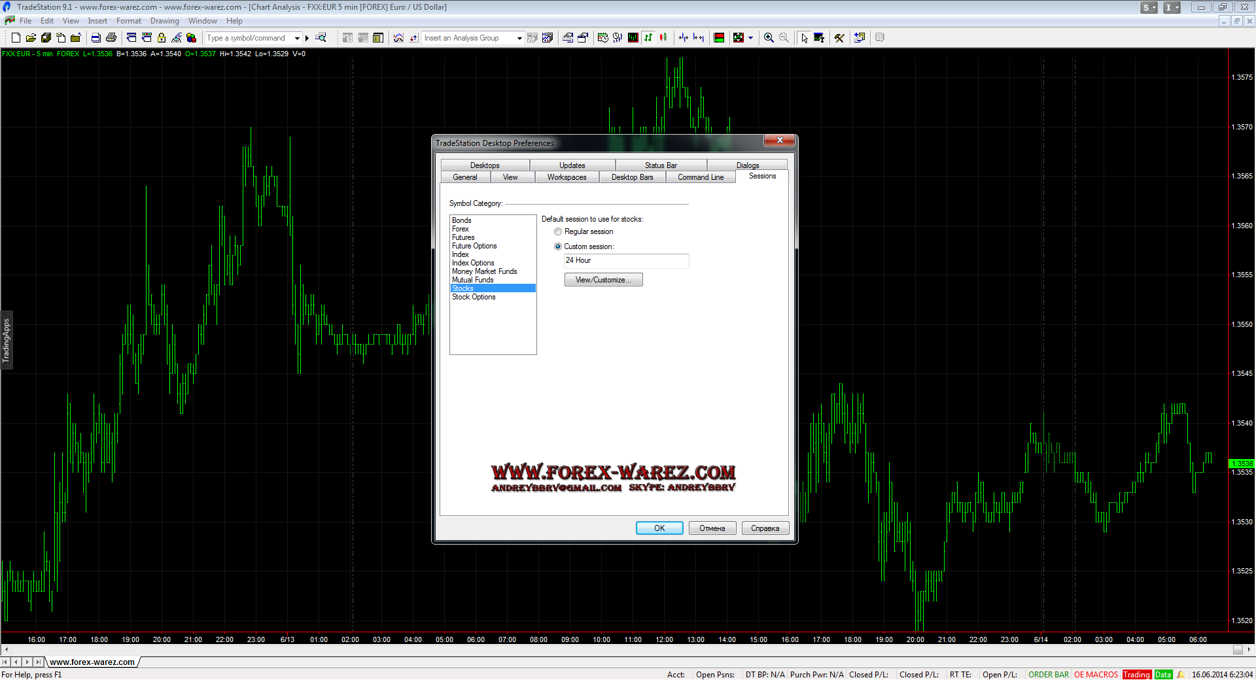The width and height of the screenshot is (1256, 680).
Task: Switch to the Workspaces tab
Action: [567, 177]
